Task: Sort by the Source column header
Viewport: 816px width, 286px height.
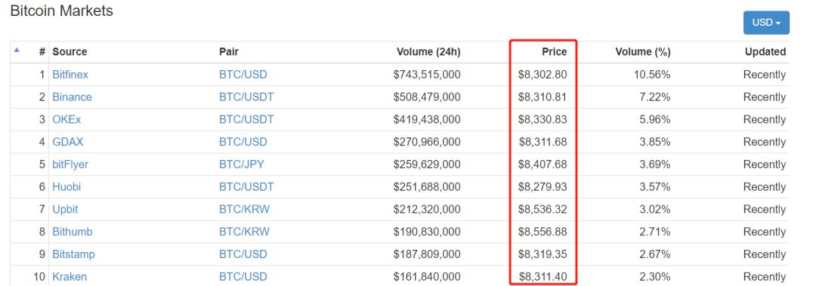Action: coord(70,52)
